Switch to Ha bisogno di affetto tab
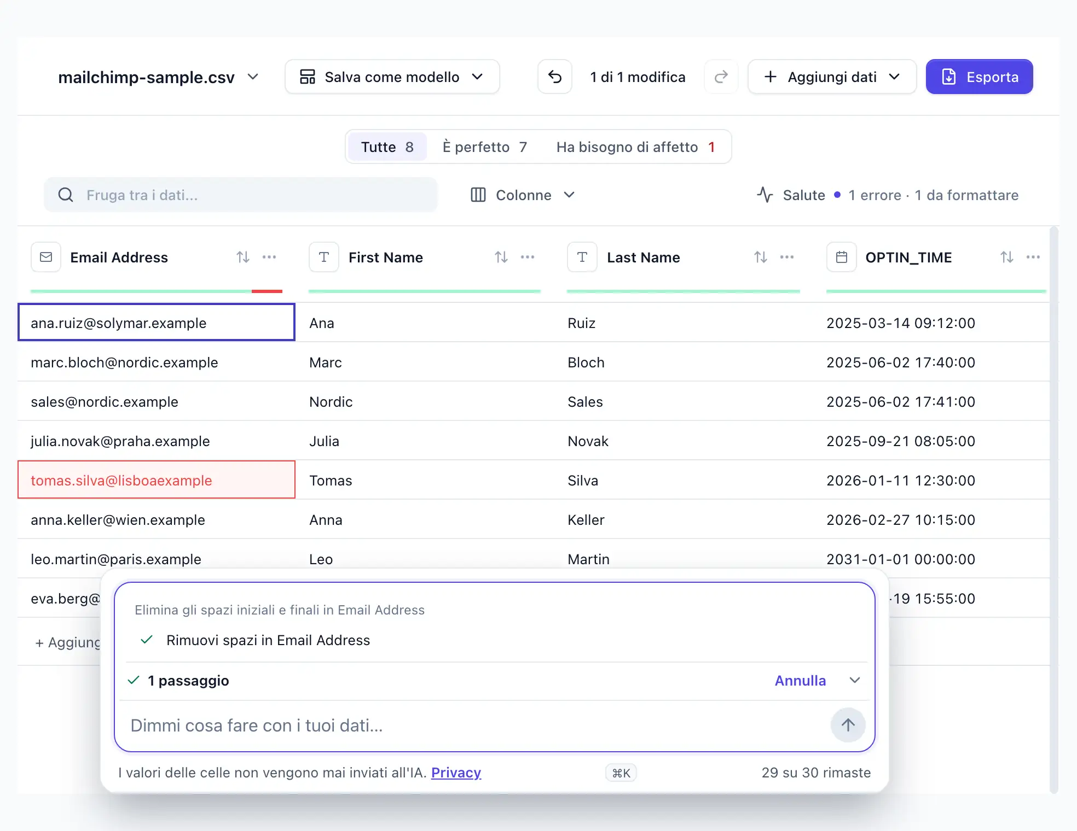Image resolution: width=1077 pixels, height=831 pixels. tap(635, 147)
